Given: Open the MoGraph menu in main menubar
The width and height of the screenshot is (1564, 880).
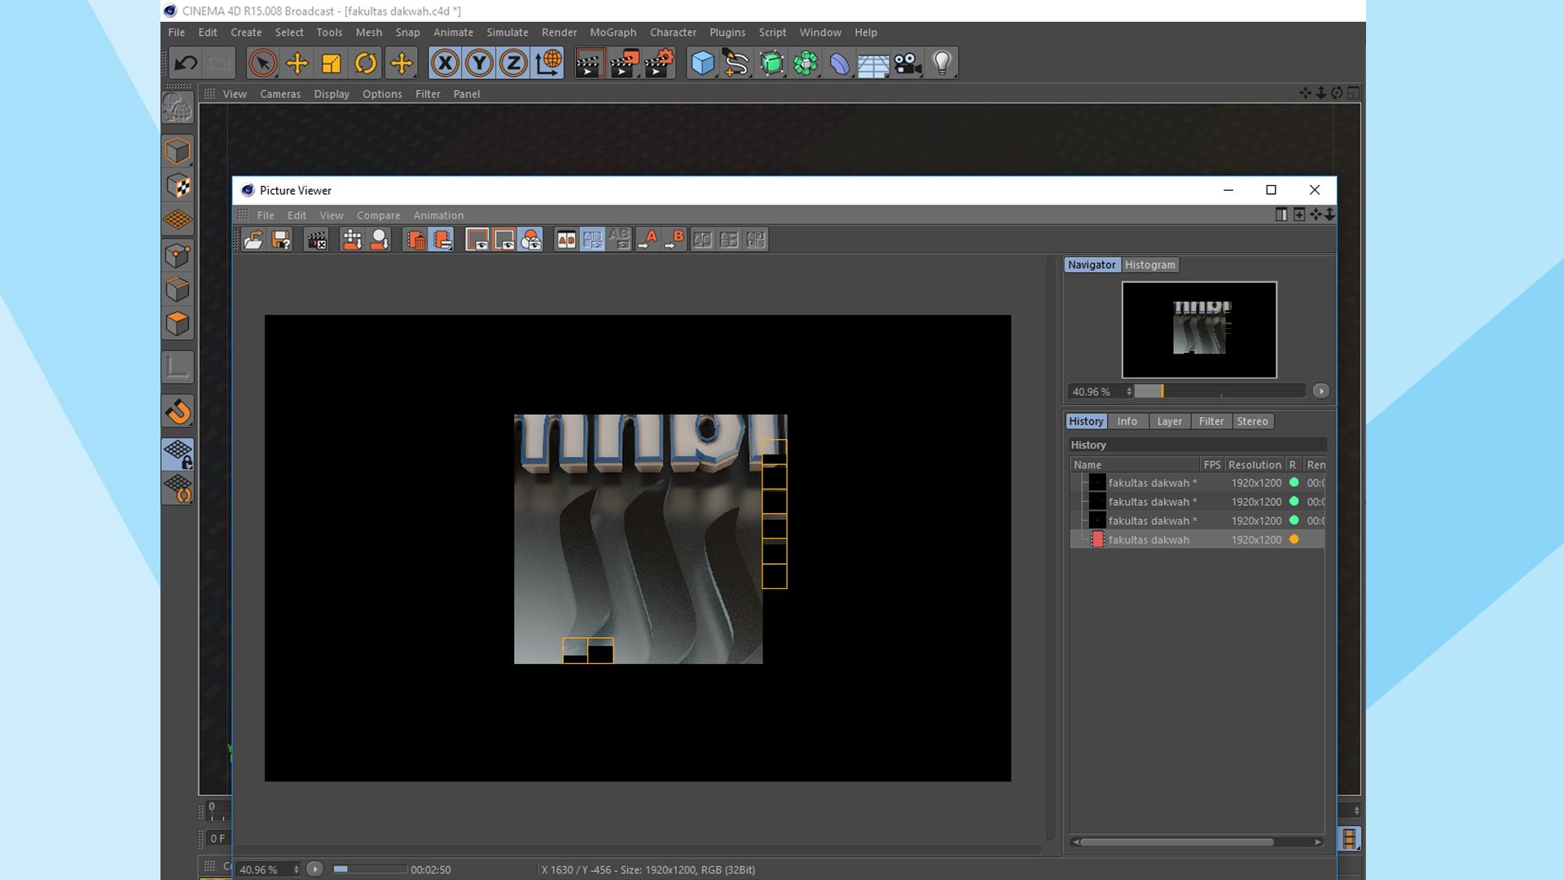Looking at the screenshot, I should click(x=613, y=33).
